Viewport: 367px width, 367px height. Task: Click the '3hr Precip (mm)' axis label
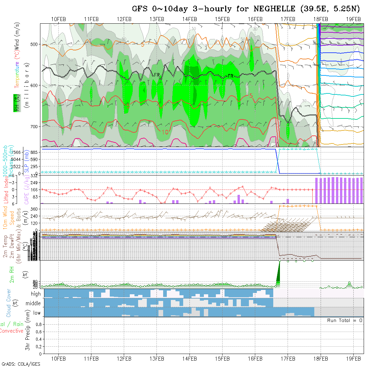pyautogui.click(x=28, y=330)
